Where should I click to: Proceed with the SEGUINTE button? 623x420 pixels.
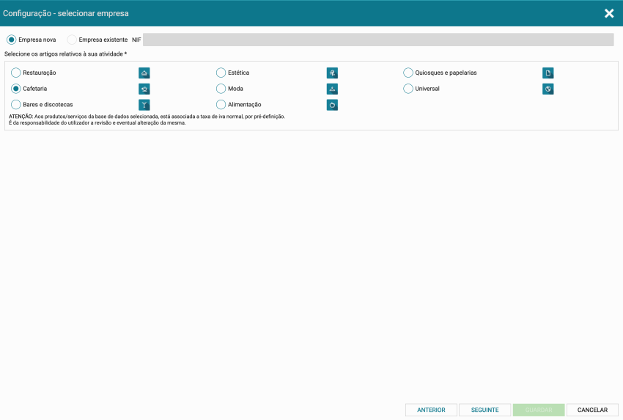pos(484,410)
